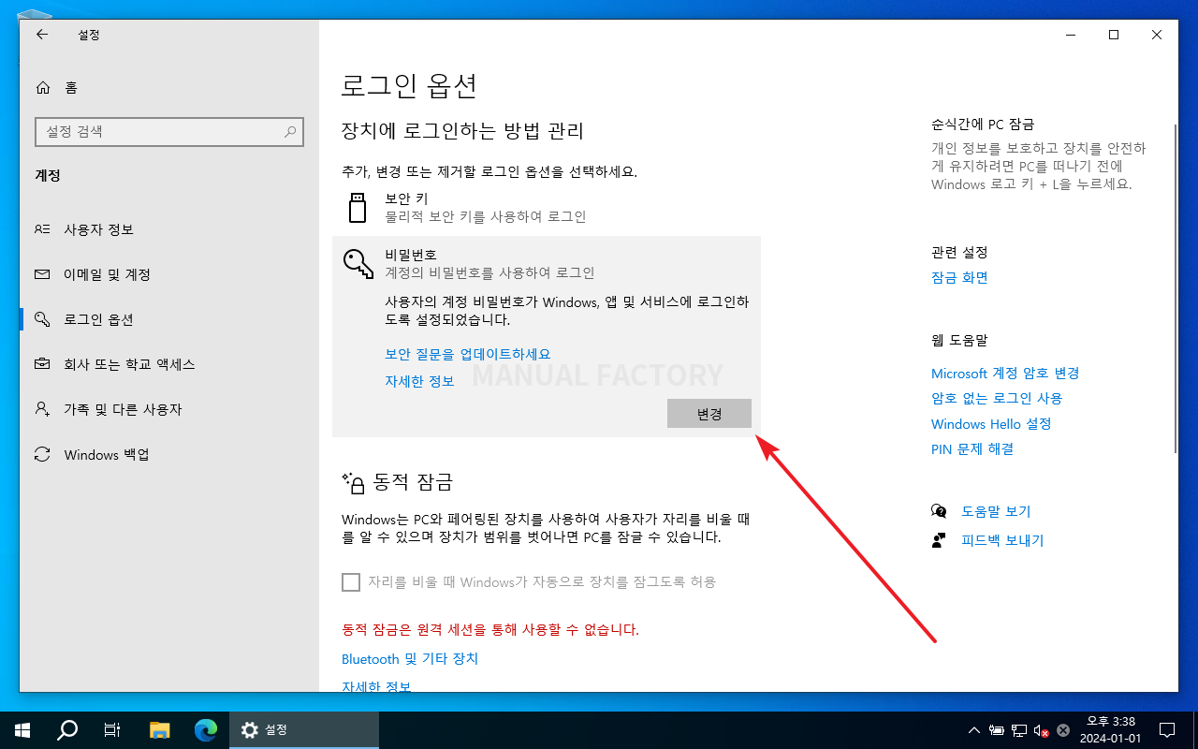
Task: Open the 잠금 화면 related settings link
Action: tap(959, 277)
